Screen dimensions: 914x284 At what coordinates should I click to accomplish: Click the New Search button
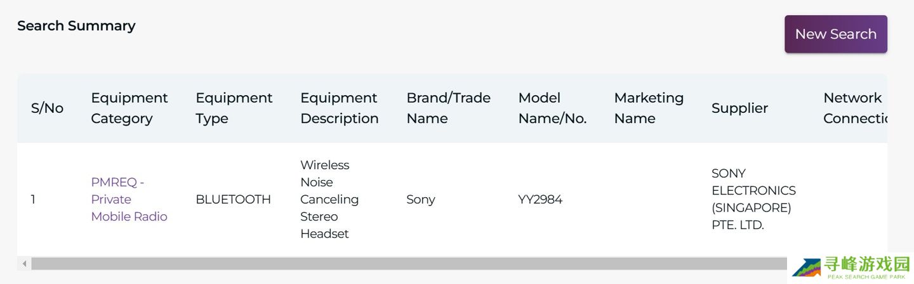[x=835, y=34]
